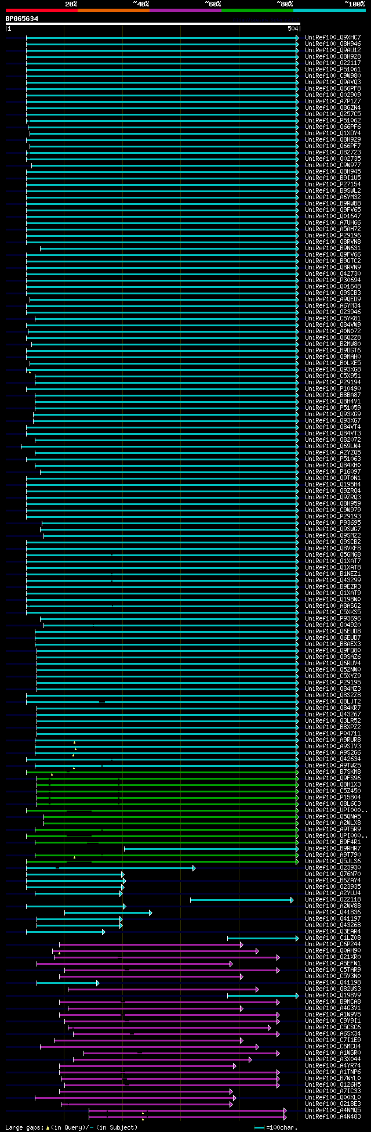Click the orange ~40% identity legend segment
Screen dimensions: 371x1132
click(x=113, y=10)
